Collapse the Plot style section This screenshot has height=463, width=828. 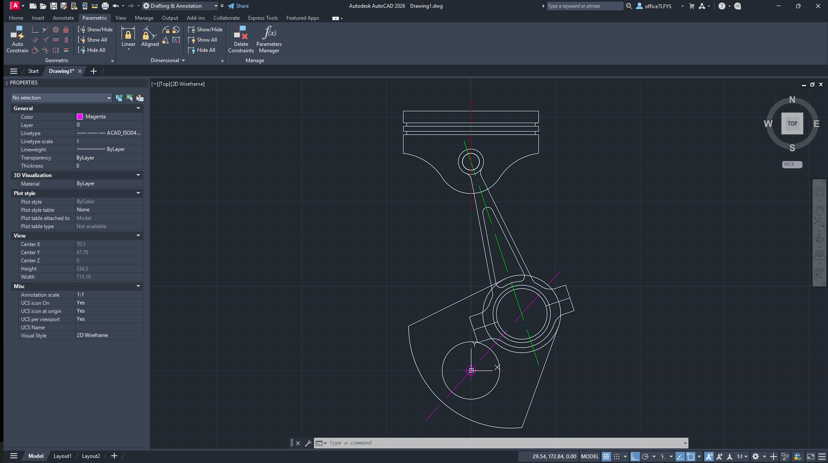(138, 193)
